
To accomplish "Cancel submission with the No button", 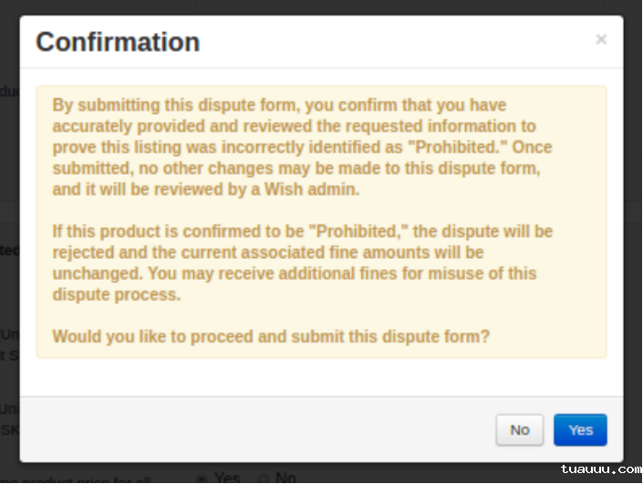I will click(520, 430).
